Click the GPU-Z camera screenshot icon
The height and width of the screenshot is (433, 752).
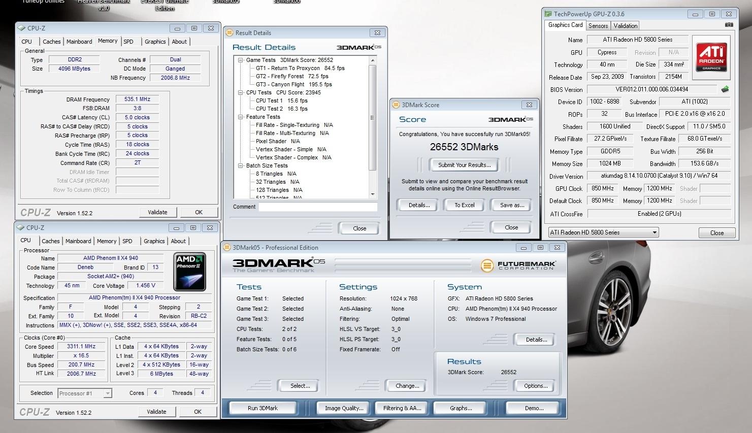(729, 25)
